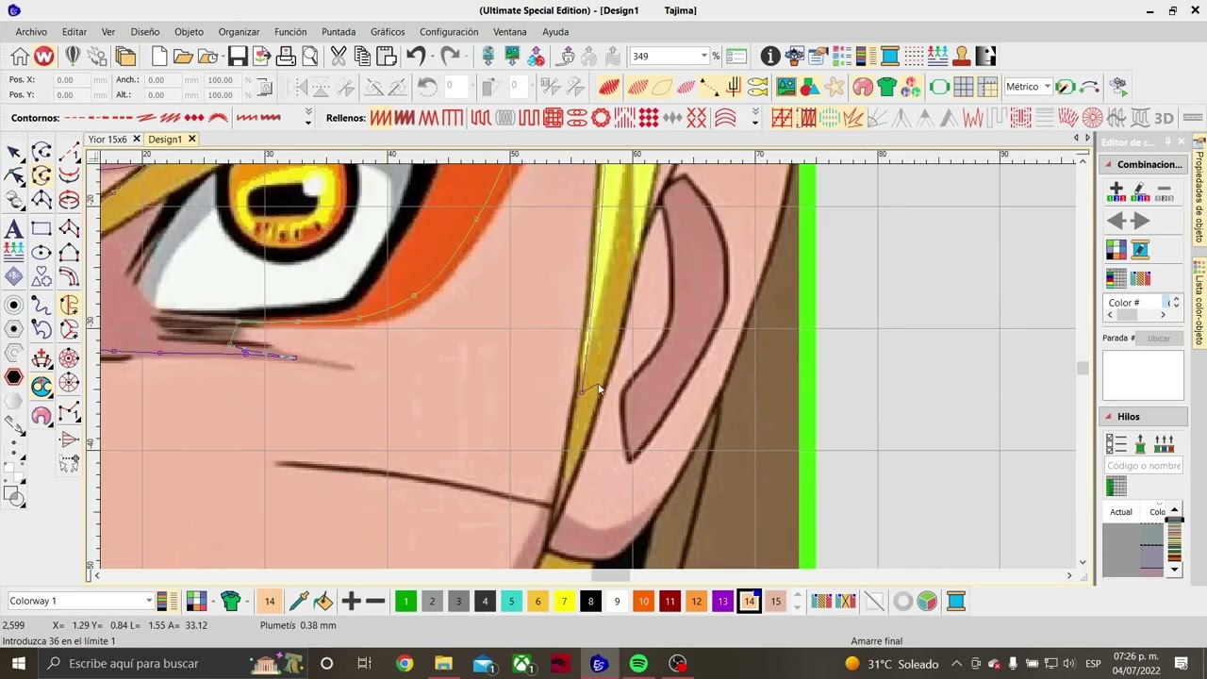This screenshot has height=679, width=1207.
Task: Click the 3D stitch effect icon
Action: [x=1164, y=118]
